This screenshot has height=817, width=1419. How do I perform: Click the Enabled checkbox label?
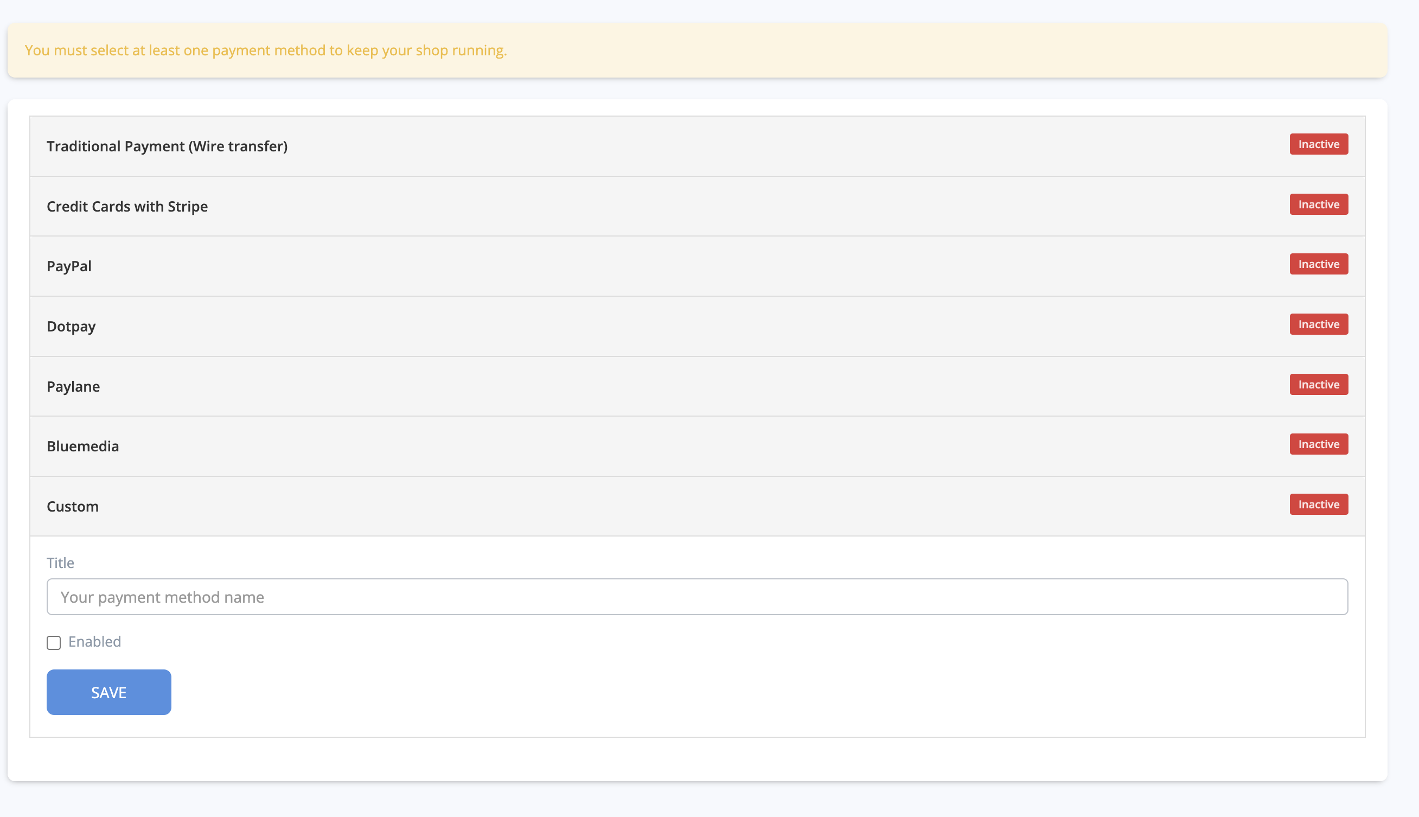point(94,641)
